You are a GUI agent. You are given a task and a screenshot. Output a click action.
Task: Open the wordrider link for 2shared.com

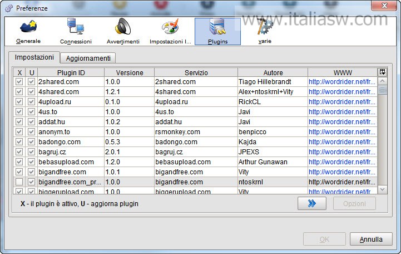click(342, 82)
